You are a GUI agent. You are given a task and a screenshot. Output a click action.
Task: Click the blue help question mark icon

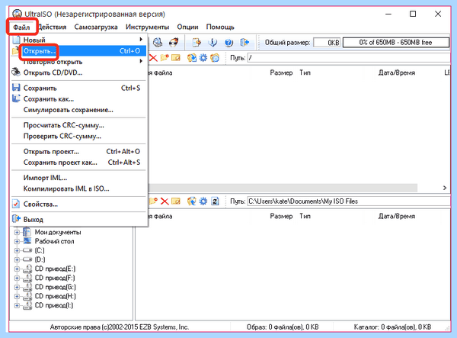point(228,43)
